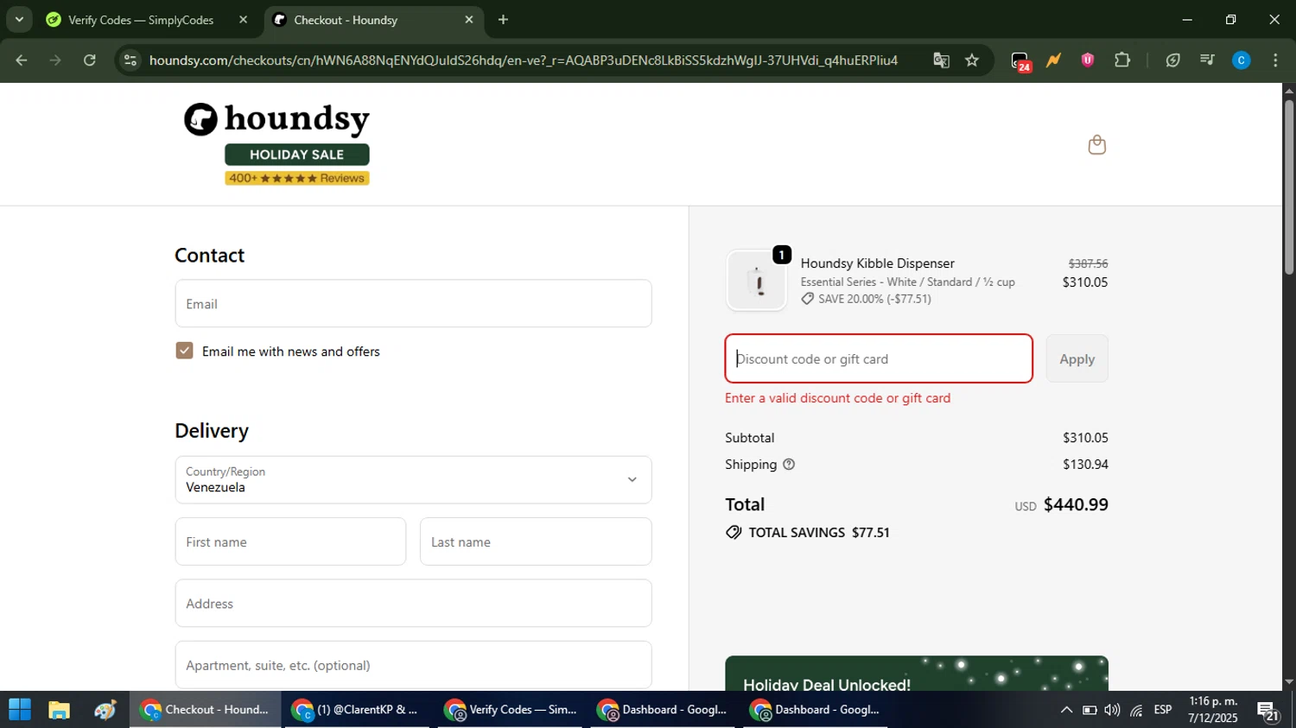Click the shipping cost $130.94

tap(1085, 465)
